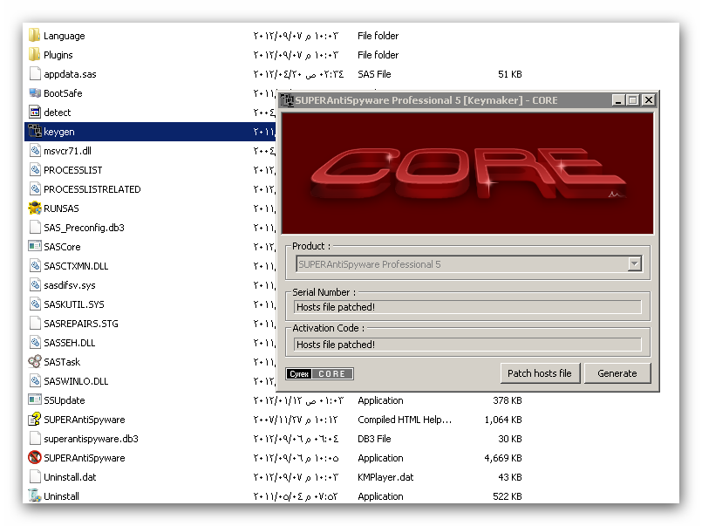Image resolution: width=702 pixels, height=526 pixels.
Task: Click the 'DB3 File' type cell
Action: [x=374, y=439]
